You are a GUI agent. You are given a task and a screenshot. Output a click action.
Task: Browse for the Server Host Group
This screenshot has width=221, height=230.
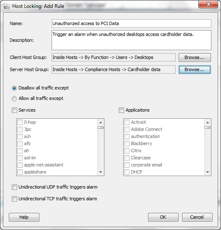click(195, 69)
